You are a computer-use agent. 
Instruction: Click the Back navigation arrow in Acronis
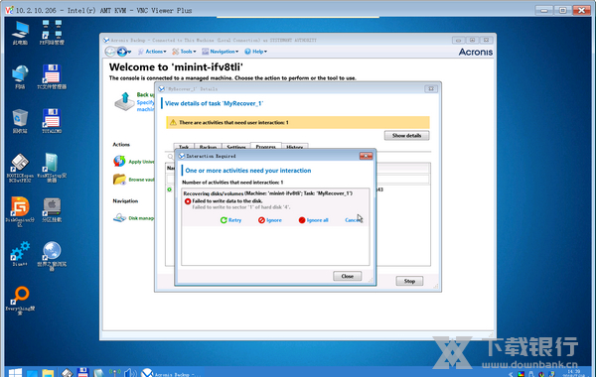click(110, 52)
